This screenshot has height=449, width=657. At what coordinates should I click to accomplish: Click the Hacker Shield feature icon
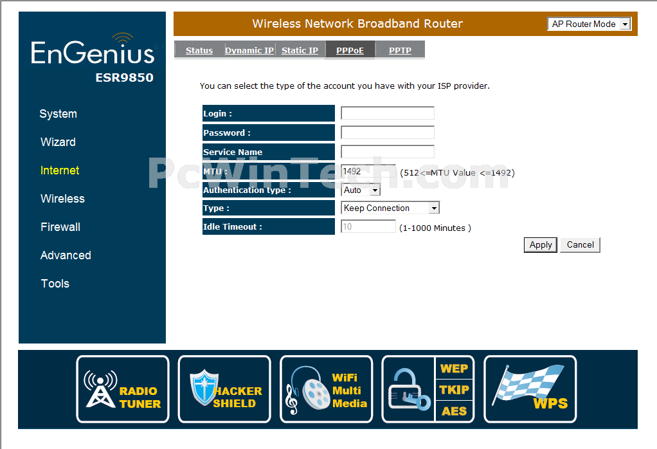(224, 389)
